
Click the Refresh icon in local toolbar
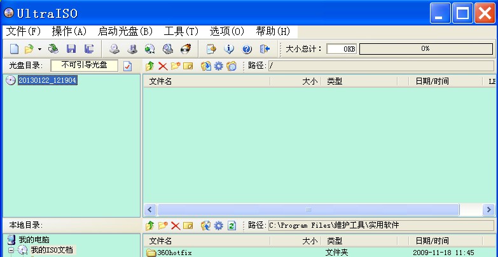click(x=232, y=226)
